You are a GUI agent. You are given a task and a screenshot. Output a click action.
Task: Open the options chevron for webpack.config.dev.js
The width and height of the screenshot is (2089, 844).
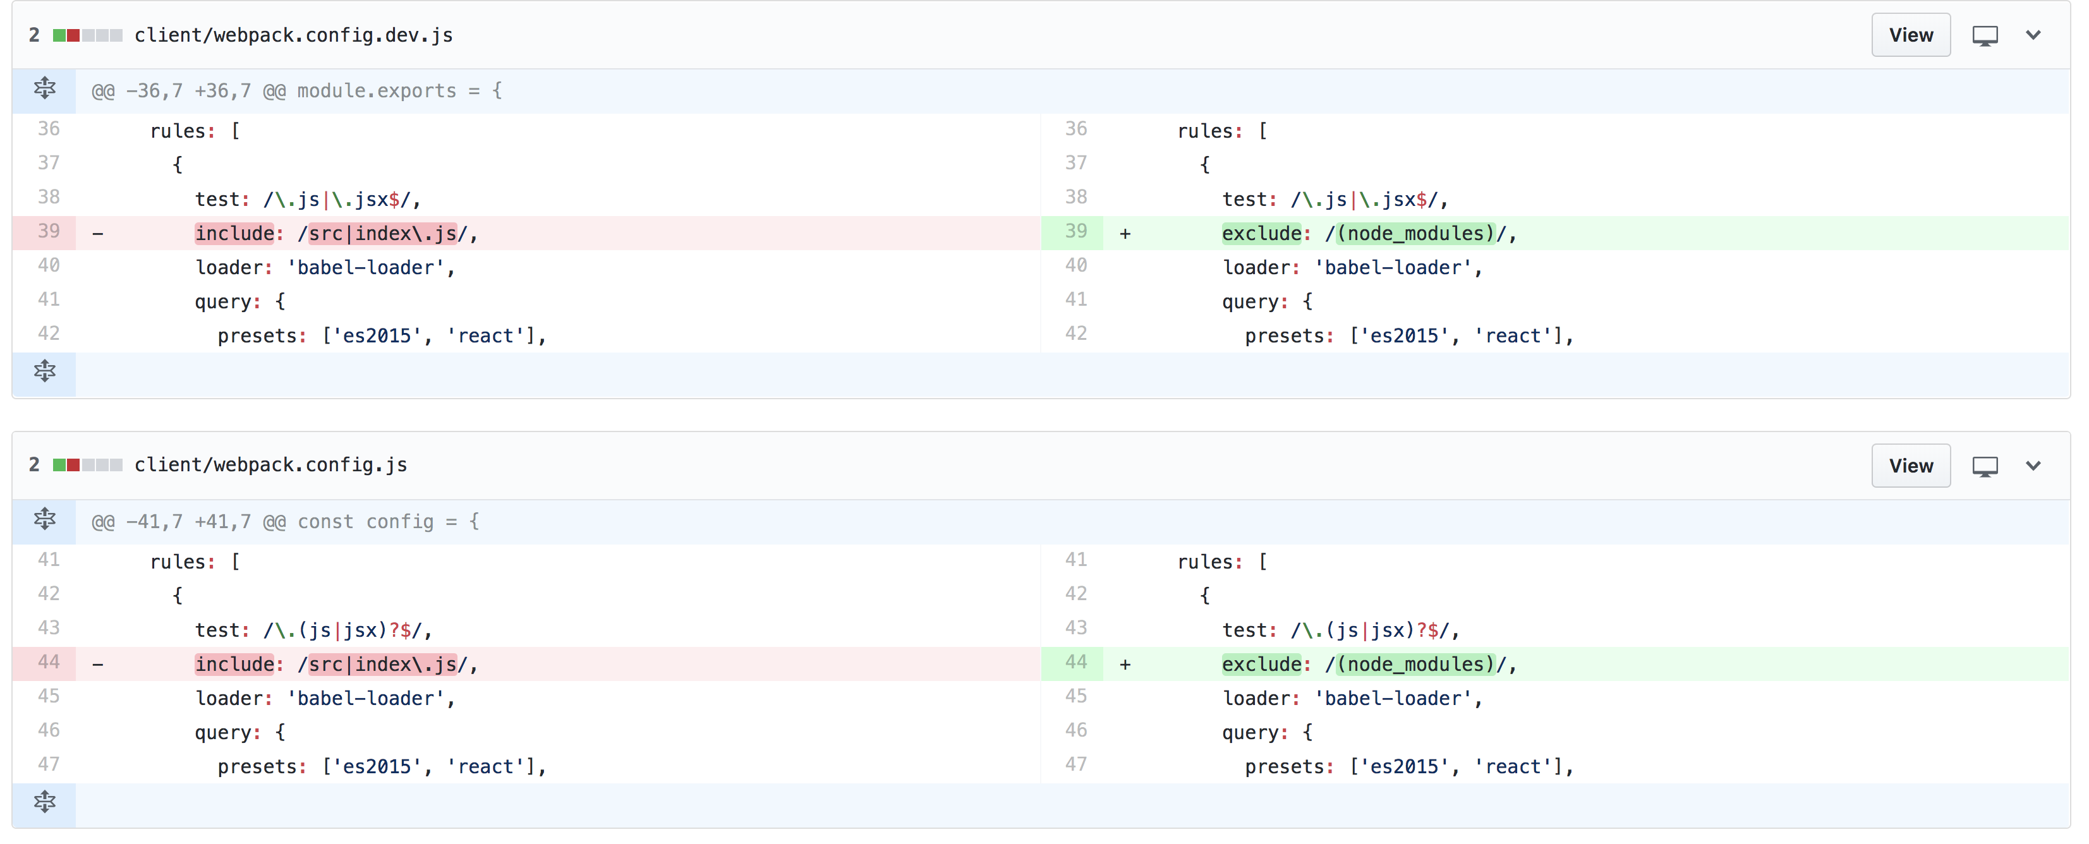(x=2034, y=35)
